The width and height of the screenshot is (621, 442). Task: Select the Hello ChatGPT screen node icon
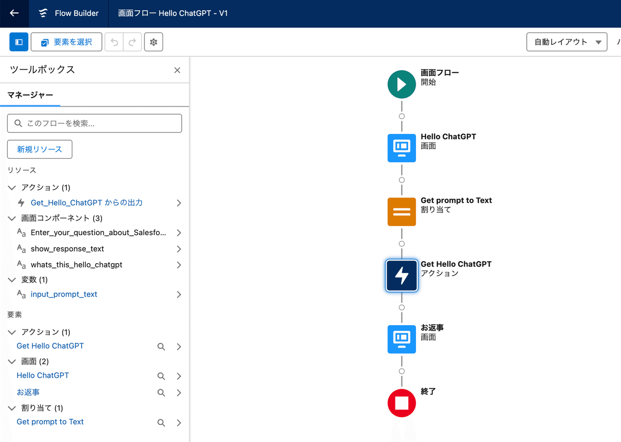click(402, 148)
